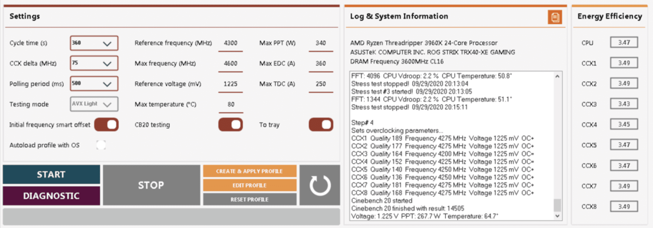Open the Polling period dropdown

94,84
